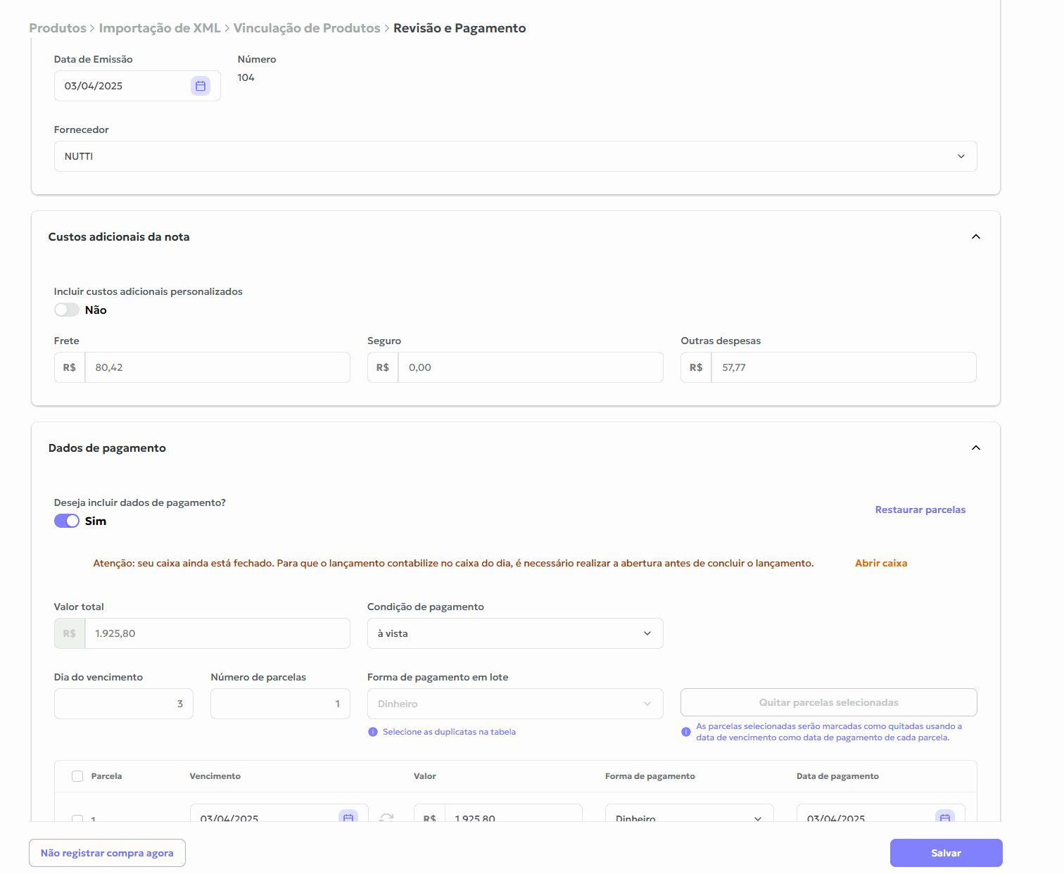Navigate to 'Importação de XML' breadcrumb
Screen dimensions: 1064x874
160,28
